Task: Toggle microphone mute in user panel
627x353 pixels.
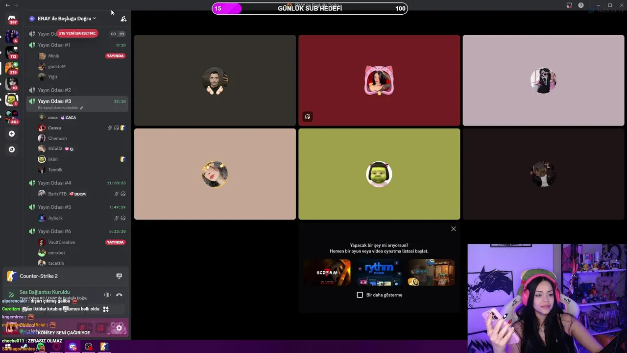Action: (82, 328)
